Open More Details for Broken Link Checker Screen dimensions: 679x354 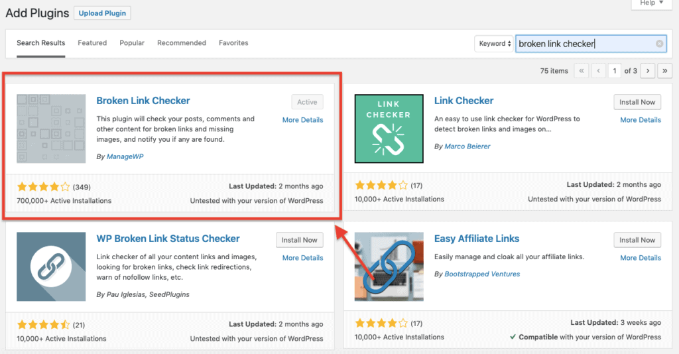coord(302,120)
